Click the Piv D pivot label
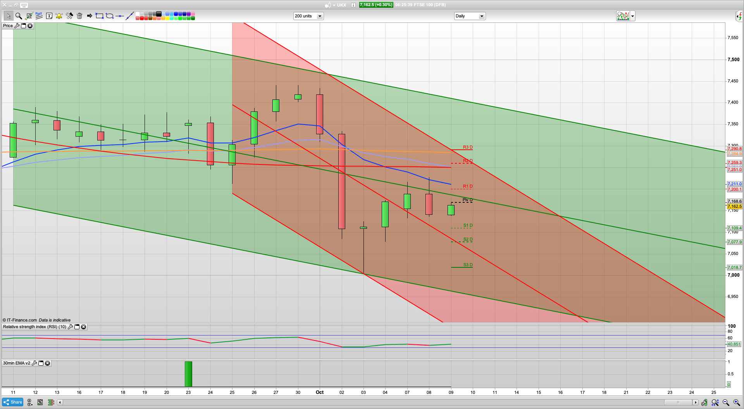The height and width of the screenshot is (409, 744). (x=468, y=200)
